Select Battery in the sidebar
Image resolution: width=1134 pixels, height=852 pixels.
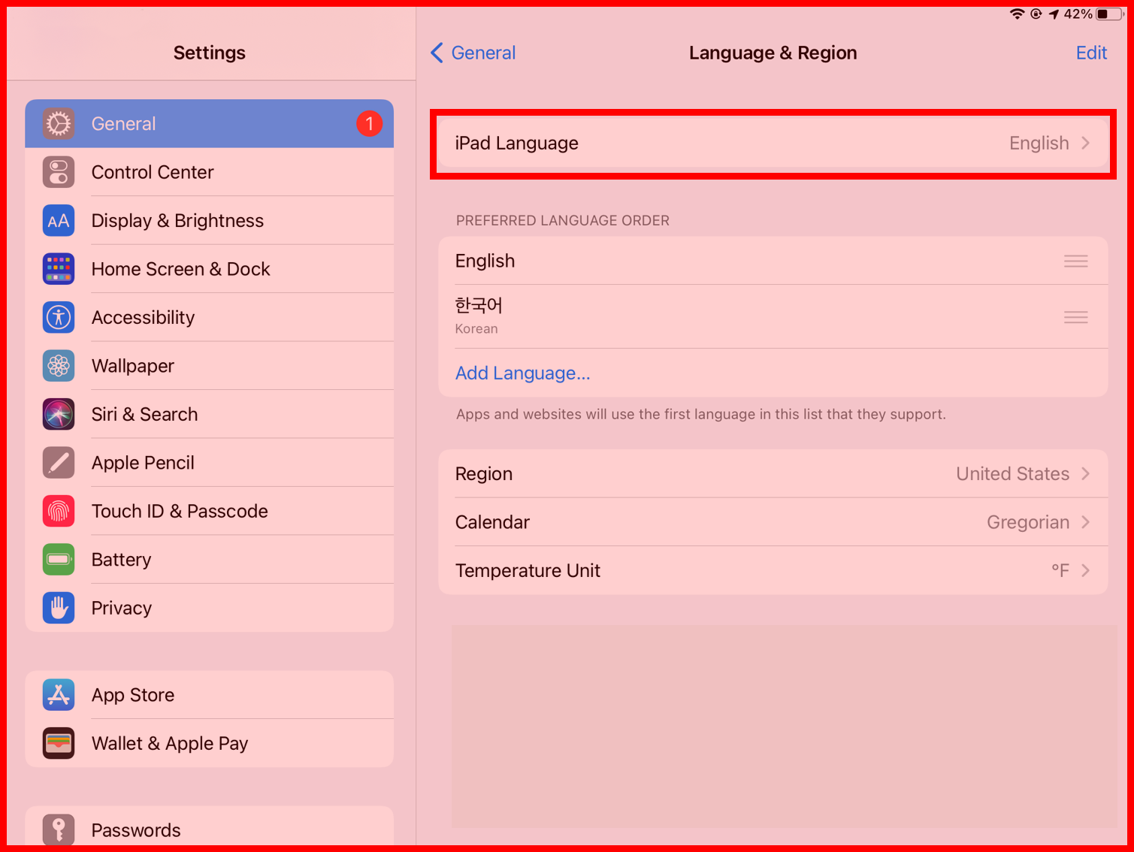(210, 560)
